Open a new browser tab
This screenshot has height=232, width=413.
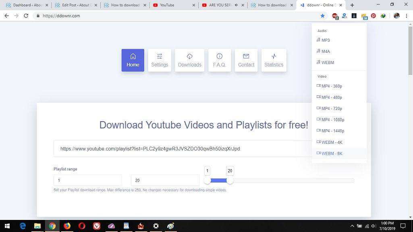pos(352,5)
